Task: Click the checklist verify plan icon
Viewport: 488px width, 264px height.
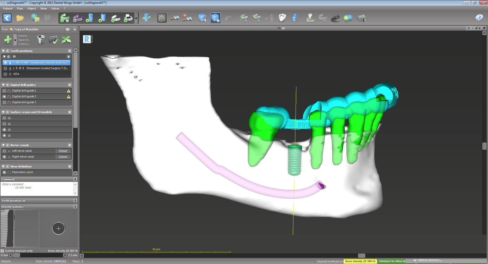Action: point(54,40)
